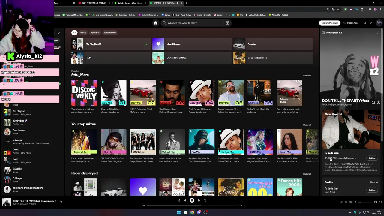The width and height of the screenshot is (384, 216).
Task: Open the Happy Mix card
Action: click(x=289, y=142)
